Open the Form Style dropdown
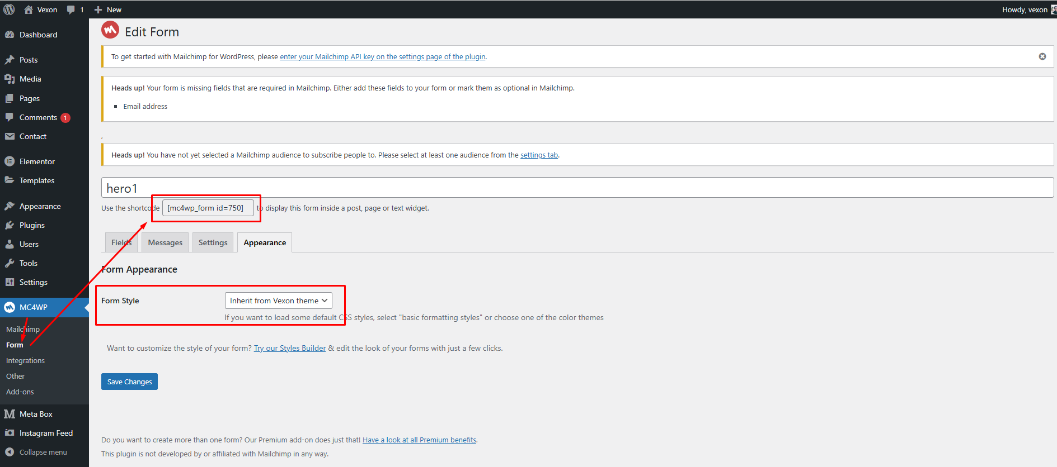The height and width of the screenshot is (467, 1057). point(279,301)
